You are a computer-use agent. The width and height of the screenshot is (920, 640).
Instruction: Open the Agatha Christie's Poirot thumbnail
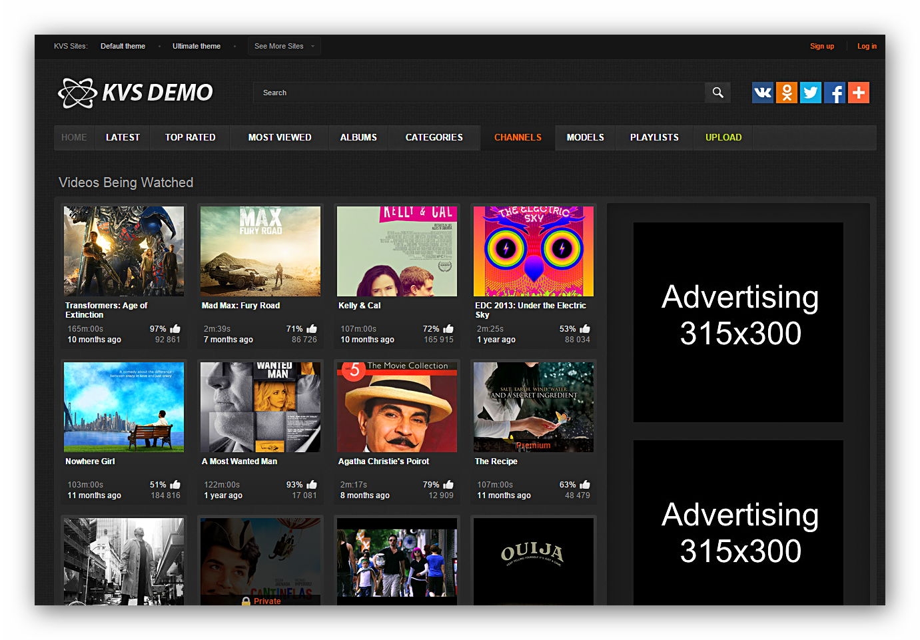point(397,407)
